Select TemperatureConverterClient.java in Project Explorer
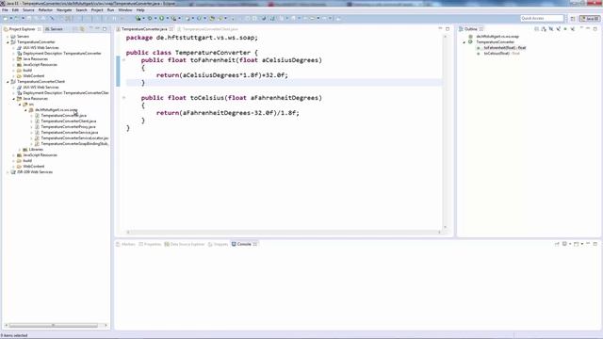The height and width of the screenshot is (339, 603). [69, 121]
